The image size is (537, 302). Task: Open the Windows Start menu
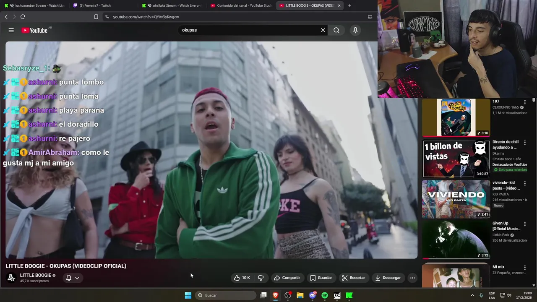click(x=188, y=295)
